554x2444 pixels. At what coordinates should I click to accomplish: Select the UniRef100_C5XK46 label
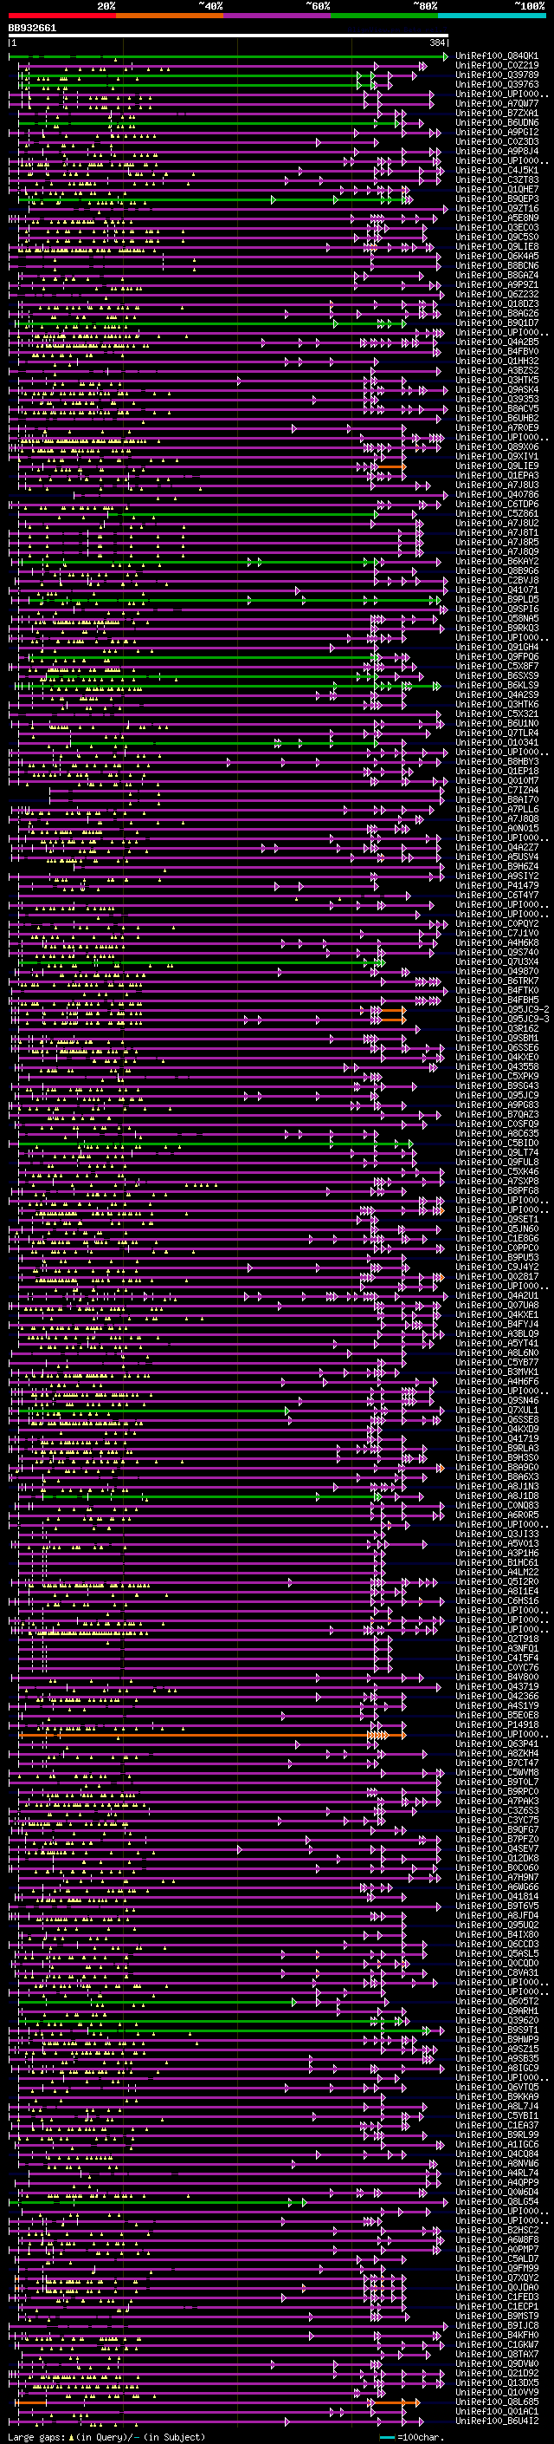(x=497, y=1172)
